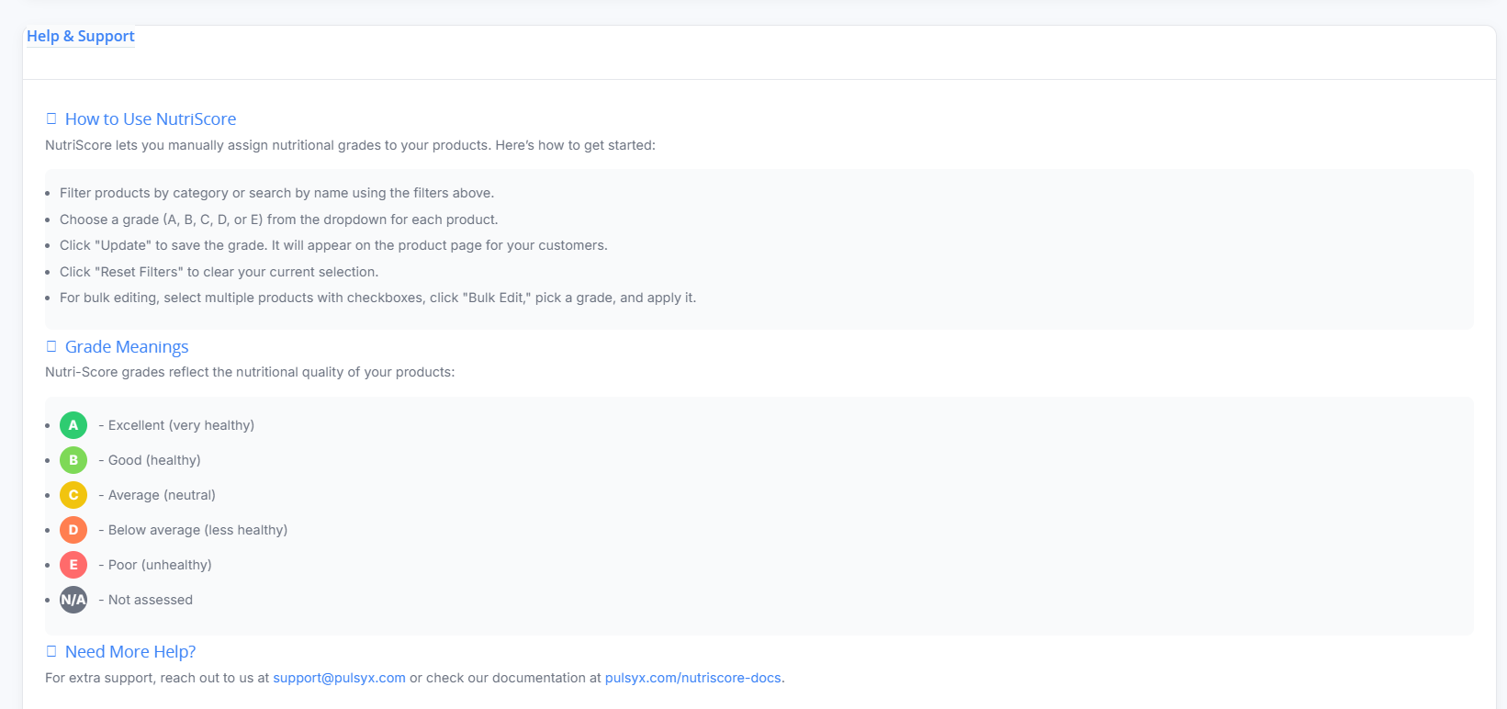Click the gray N/A badge
Viewport: 1507px width, 709px height.
(73, 600)
